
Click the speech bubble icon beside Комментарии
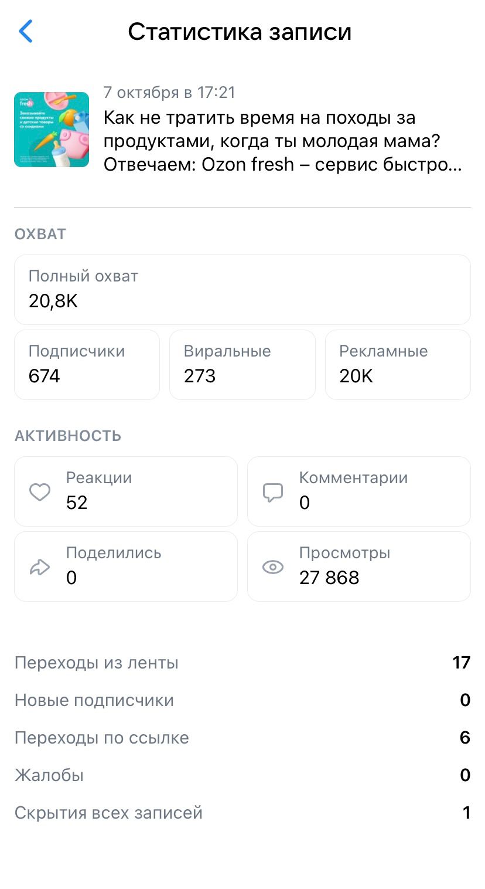tap(273, 491)
